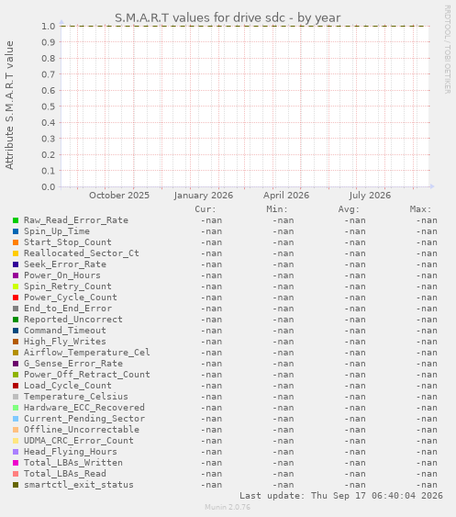
Task: Click the purple Head_Flying_Hours swatch
Action: pyautogui.click(x=16, y=452)
